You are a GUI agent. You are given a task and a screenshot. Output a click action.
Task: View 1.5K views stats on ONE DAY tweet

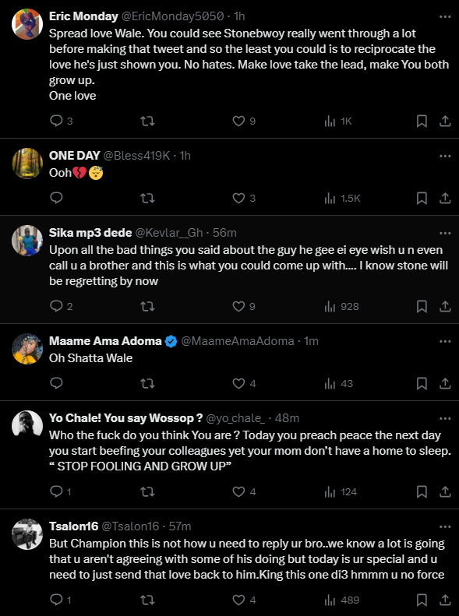(342, 198)
